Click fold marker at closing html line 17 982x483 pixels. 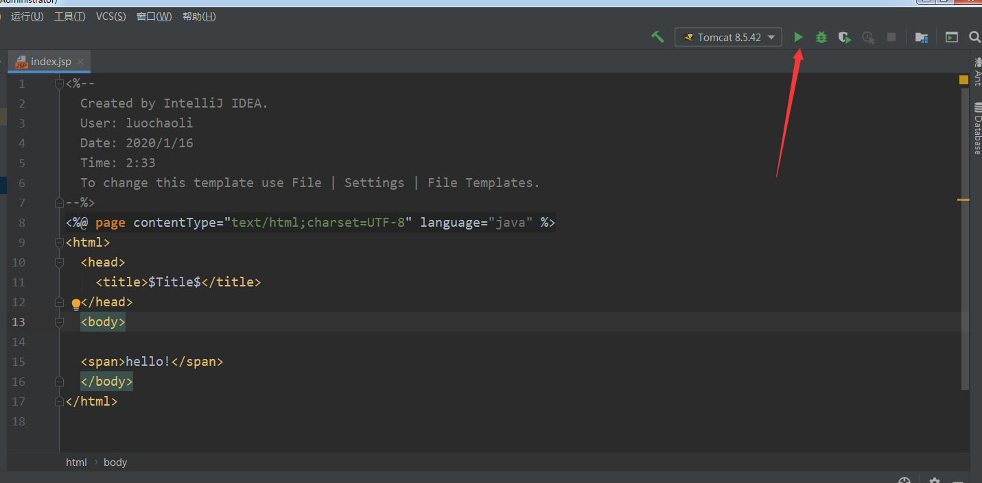click(x=59, y=401)
